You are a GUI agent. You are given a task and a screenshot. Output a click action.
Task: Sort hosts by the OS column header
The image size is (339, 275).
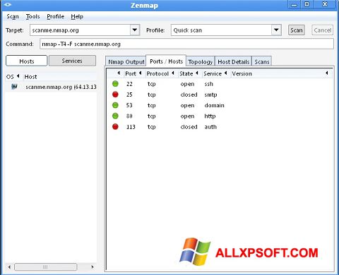tap(13, 77)
